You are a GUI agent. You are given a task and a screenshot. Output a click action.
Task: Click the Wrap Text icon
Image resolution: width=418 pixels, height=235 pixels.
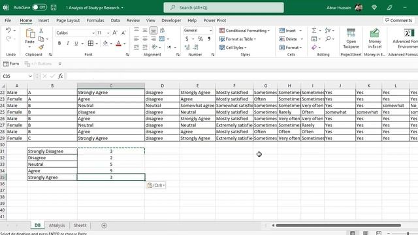click(x=162, y=31)
